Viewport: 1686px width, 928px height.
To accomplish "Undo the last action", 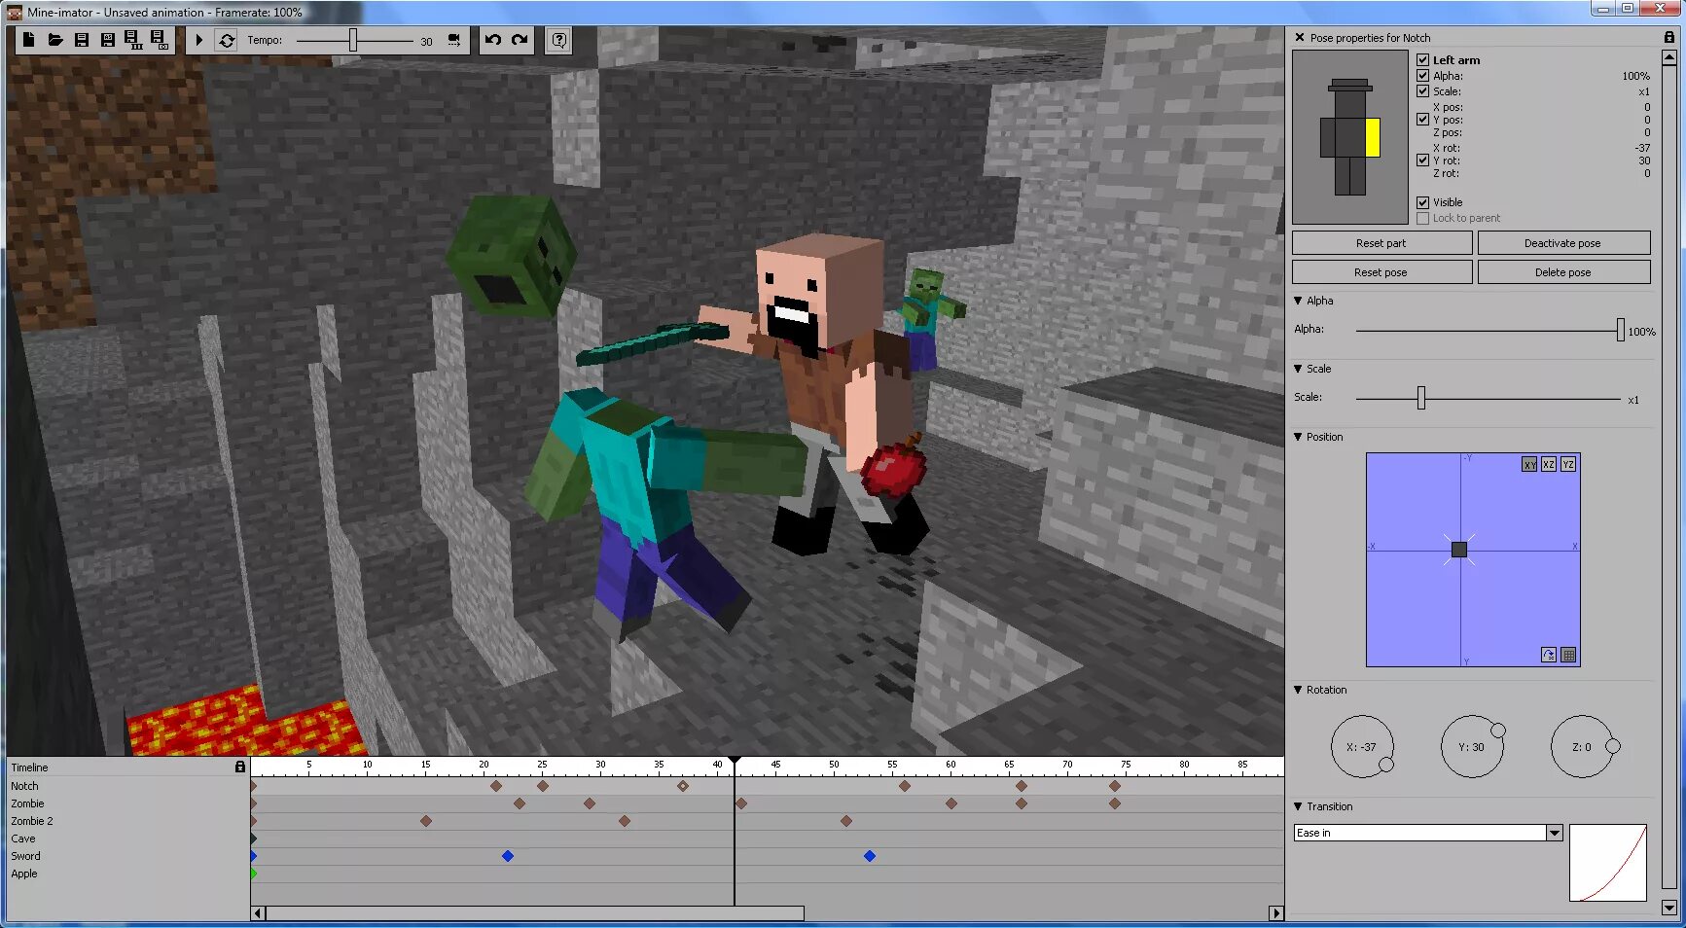I will point(493,40).
